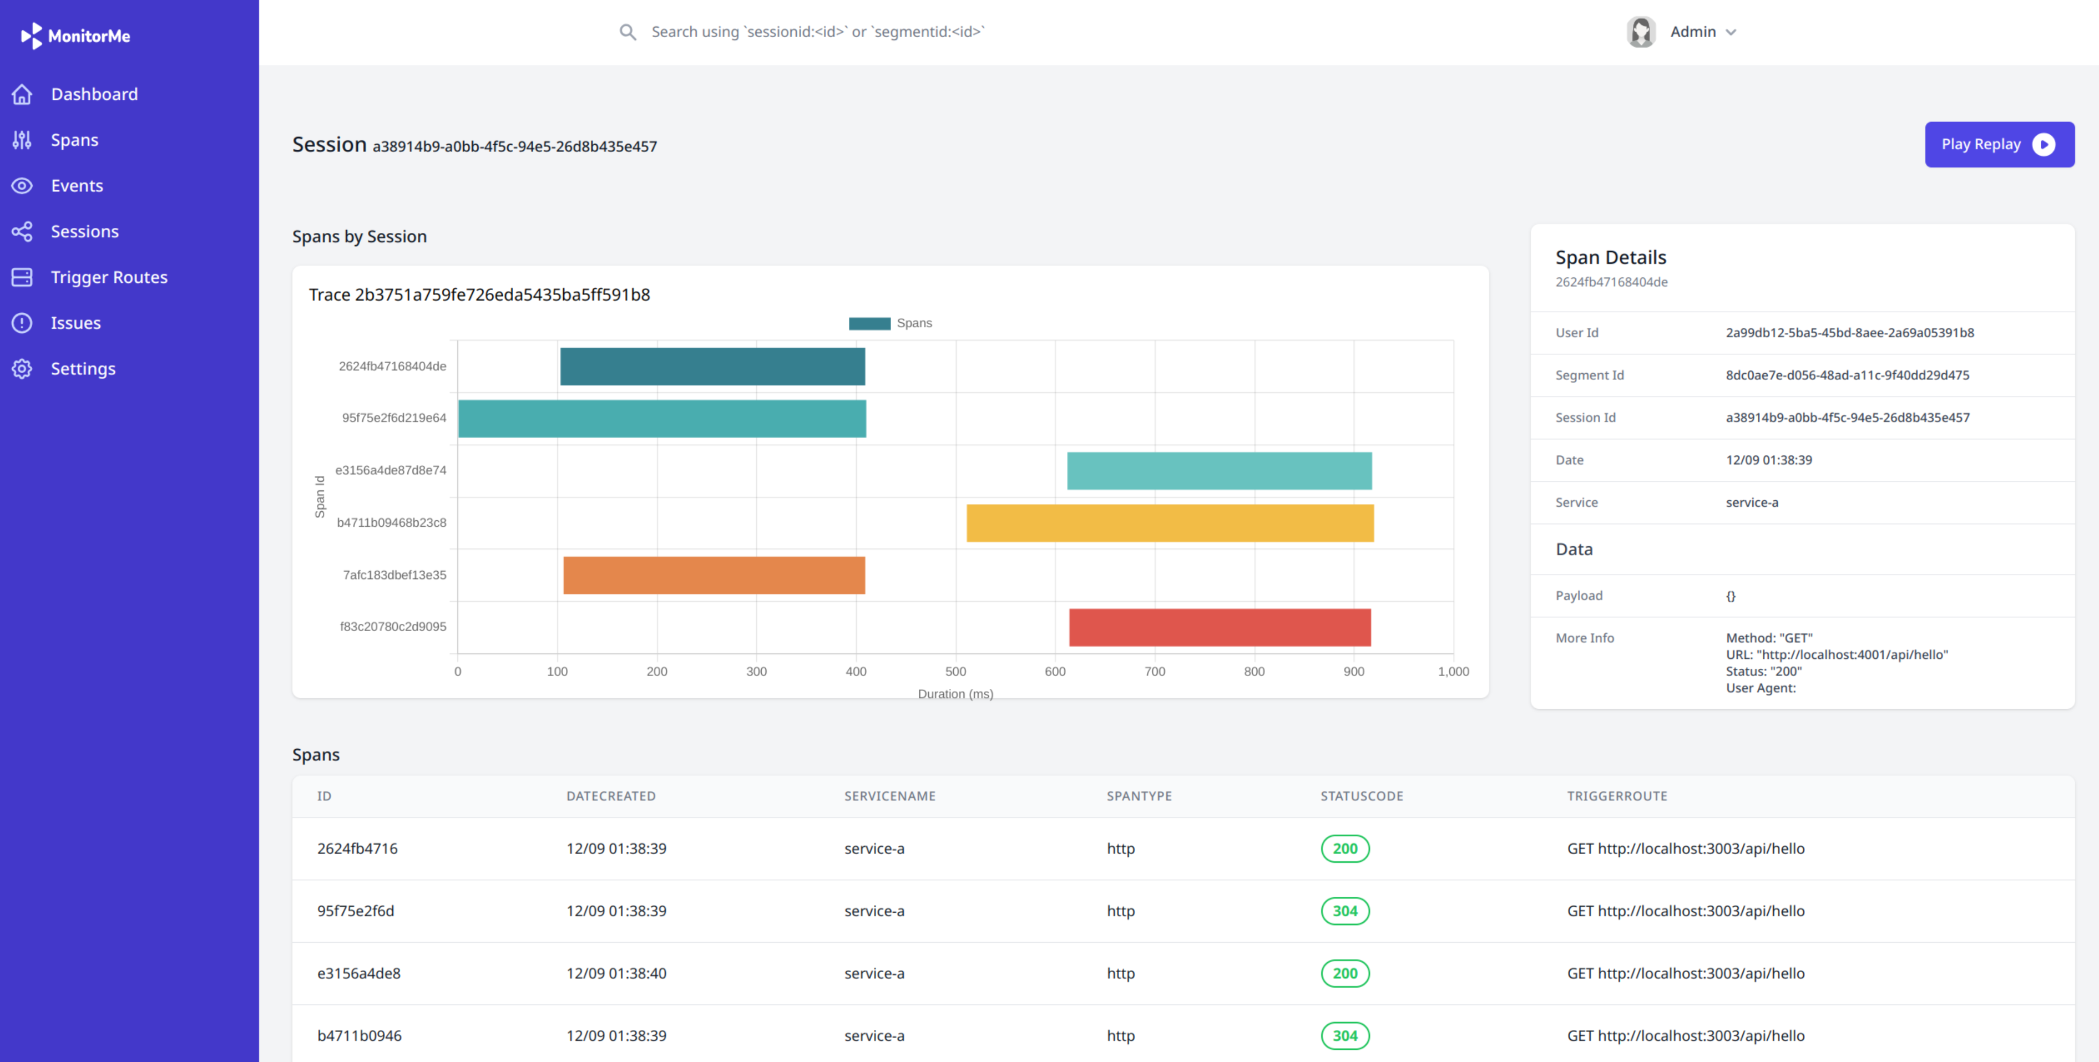Click the Trigger Routes server icon
The height and width of the screenshot is (1062, 2099).
[22, 278]
